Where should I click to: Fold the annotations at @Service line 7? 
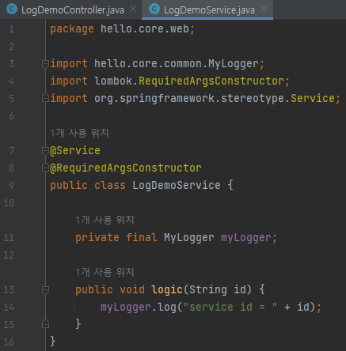coord(45,151)
